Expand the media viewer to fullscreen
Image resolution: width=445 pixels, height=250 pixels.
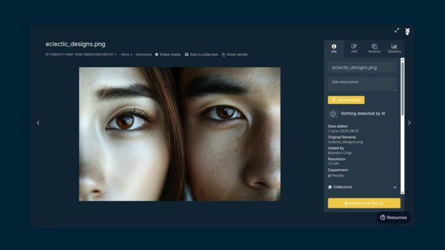(397, 30)
